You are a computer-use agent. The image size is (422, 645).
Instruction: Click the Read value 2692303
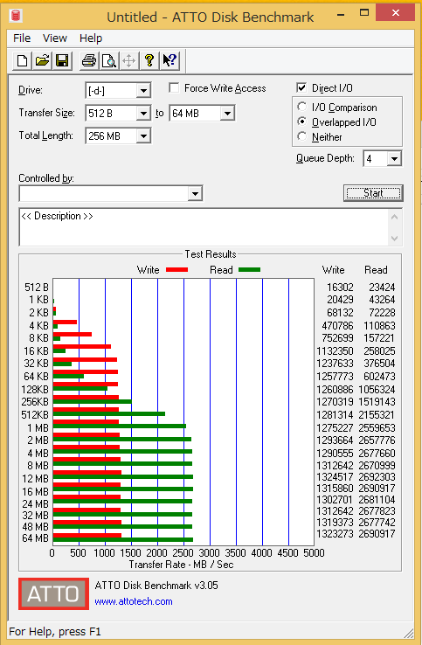(x=377, y=476)
